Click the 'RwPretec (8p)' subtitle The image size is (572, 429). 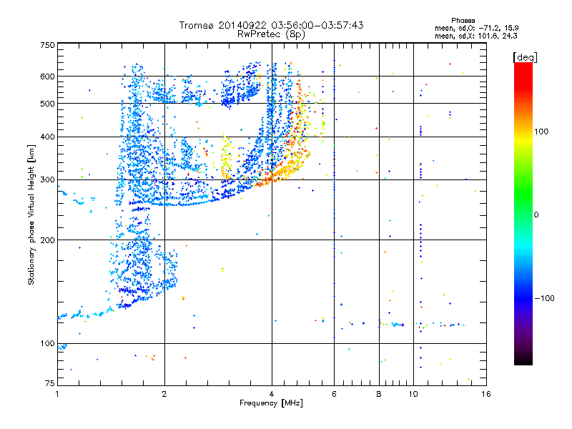click(x=272, y=34)
